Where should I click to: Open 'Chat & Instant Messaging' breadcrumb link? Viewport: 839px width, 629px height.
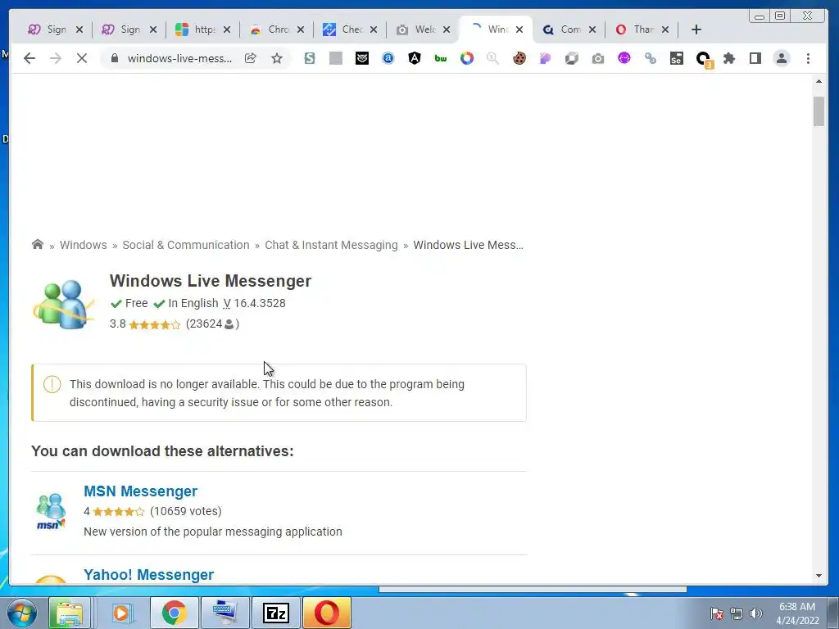331,245
